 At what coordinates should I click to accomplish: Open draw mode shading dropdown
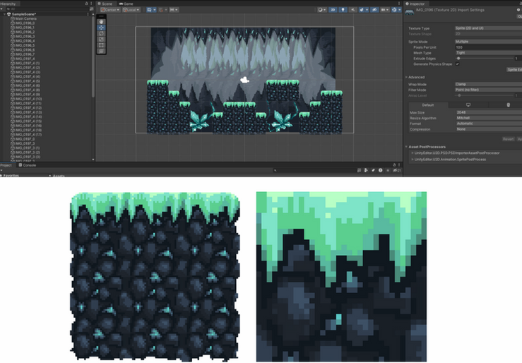click(321, 10)
